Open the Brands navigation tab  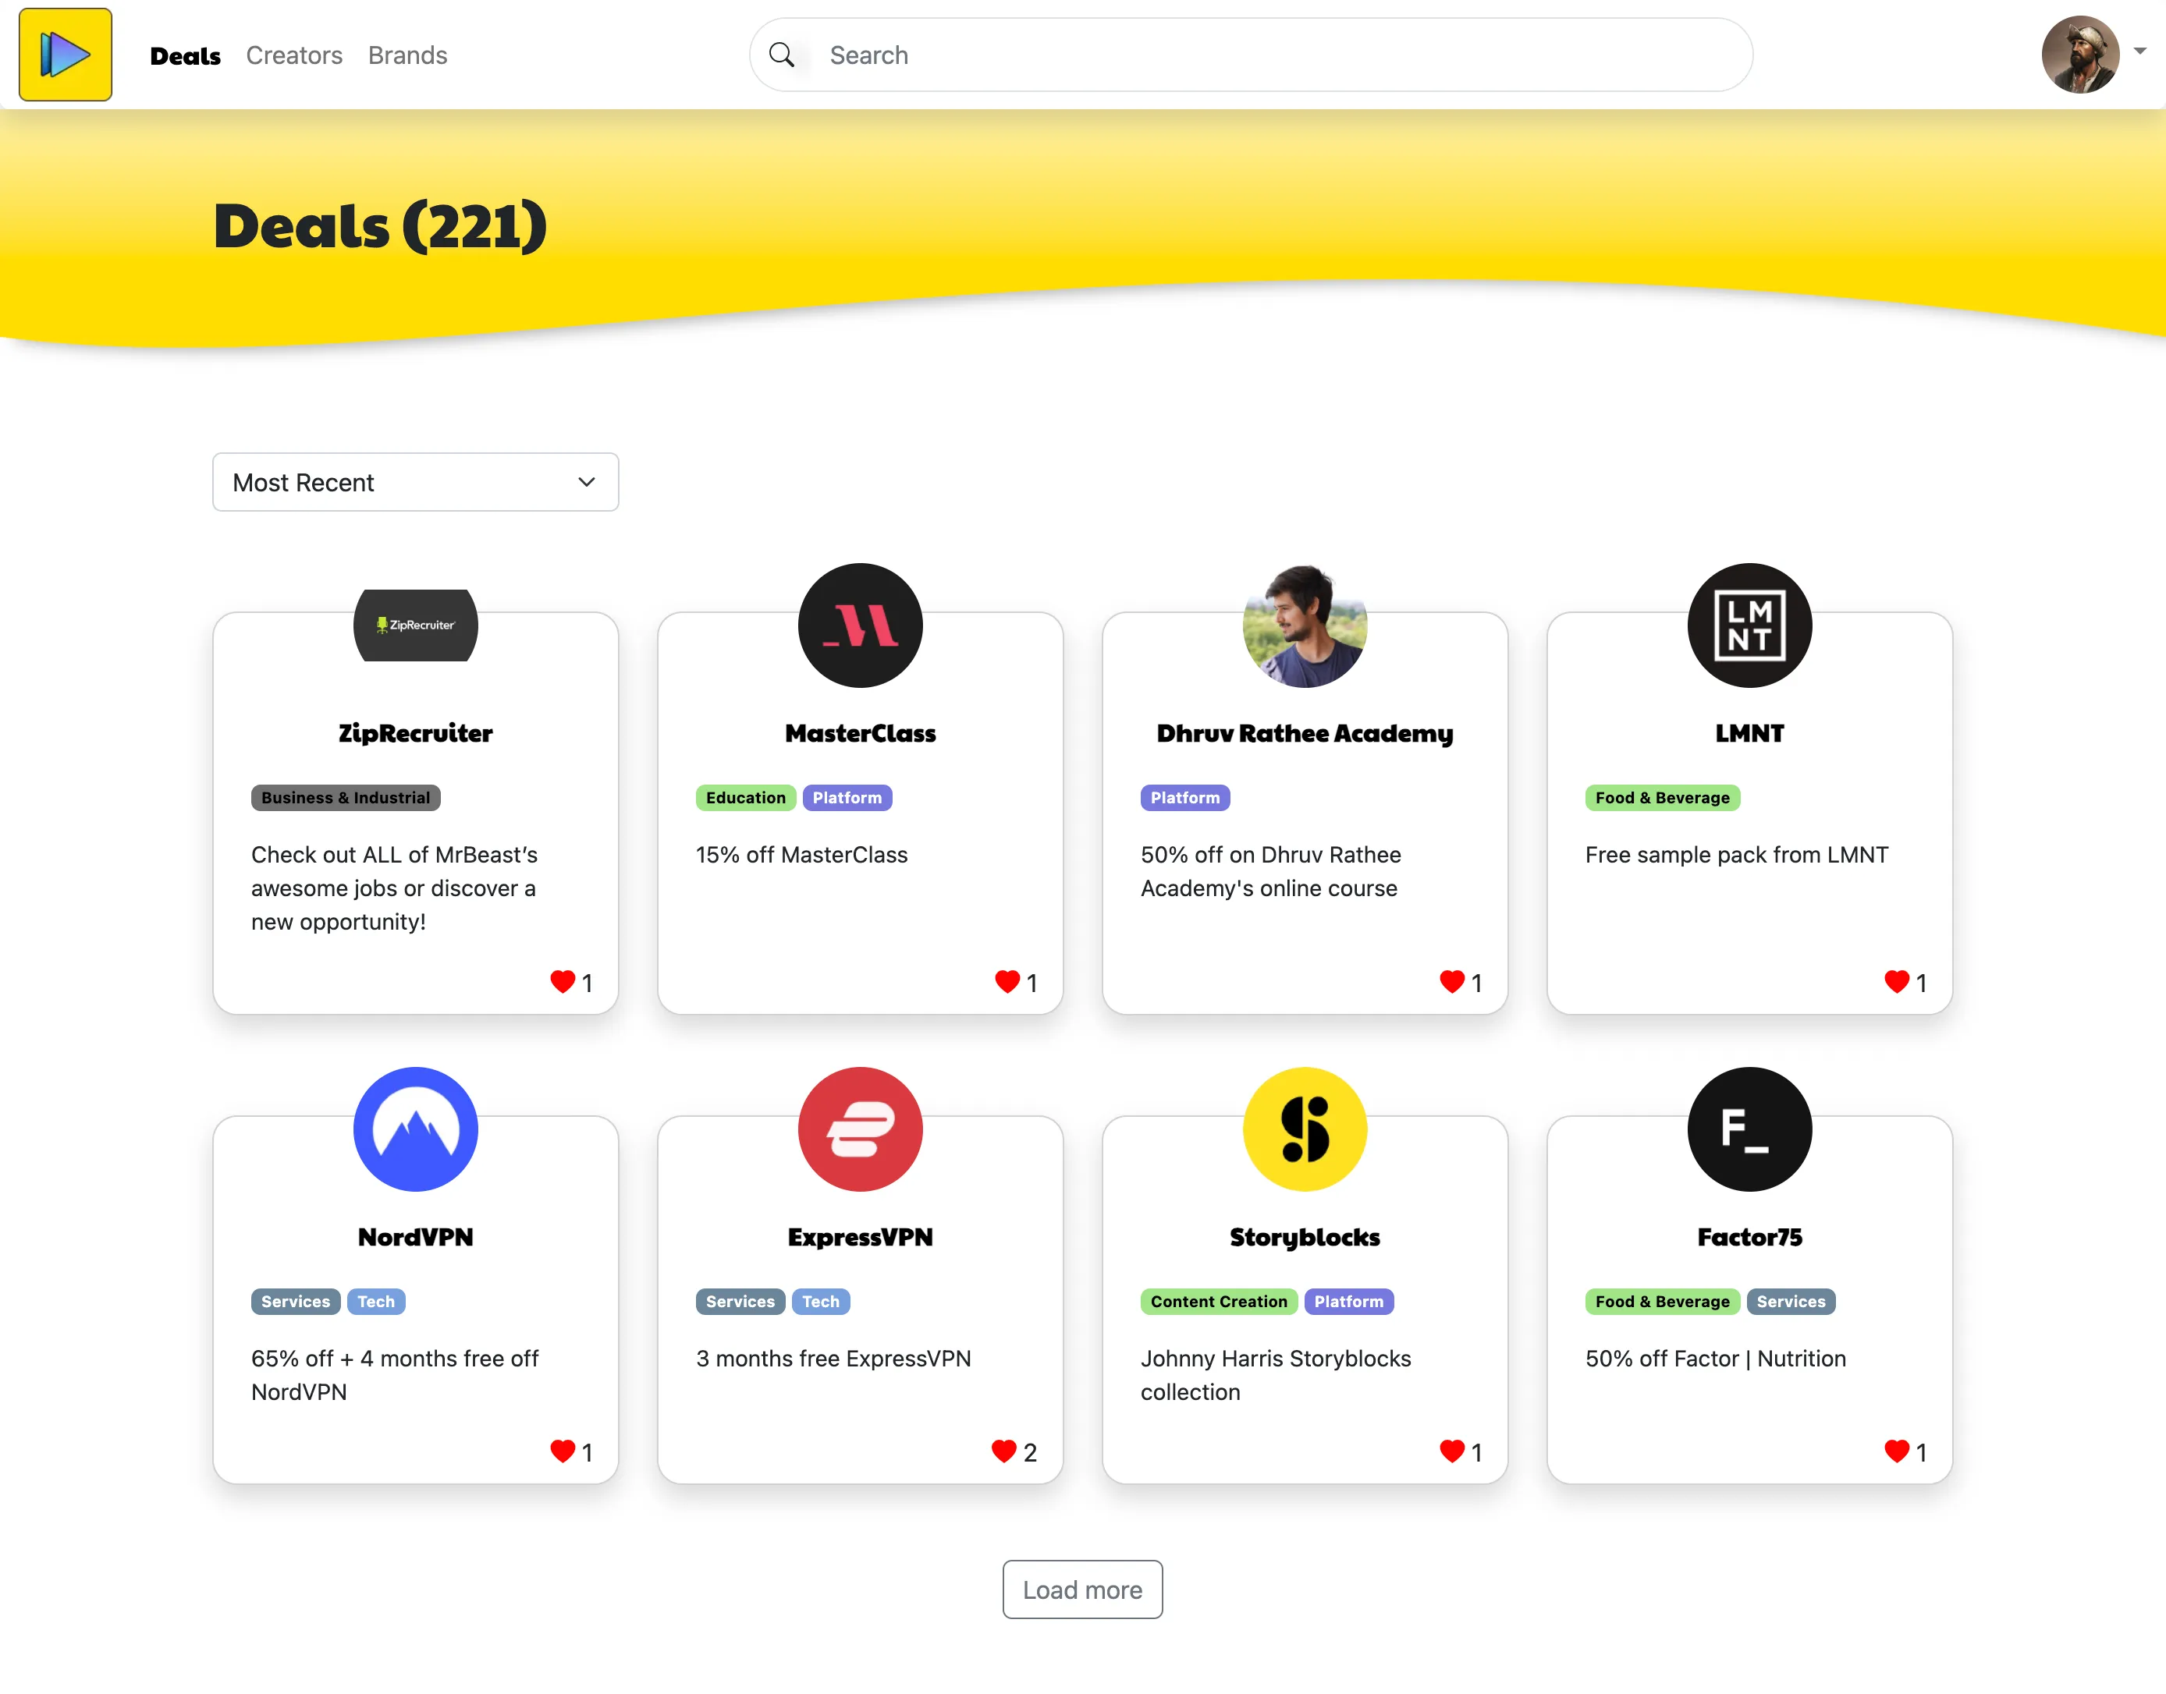point(408,55)
